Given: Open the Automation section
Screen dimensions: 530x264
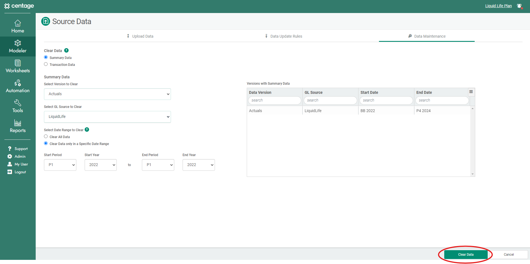Looking at the screenshot, I should coord(18,86).
